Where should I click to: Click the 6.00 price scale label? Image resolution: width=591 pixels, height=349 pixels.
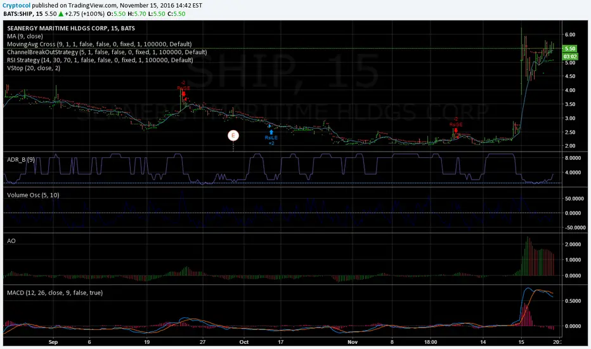tap(570, 34)
